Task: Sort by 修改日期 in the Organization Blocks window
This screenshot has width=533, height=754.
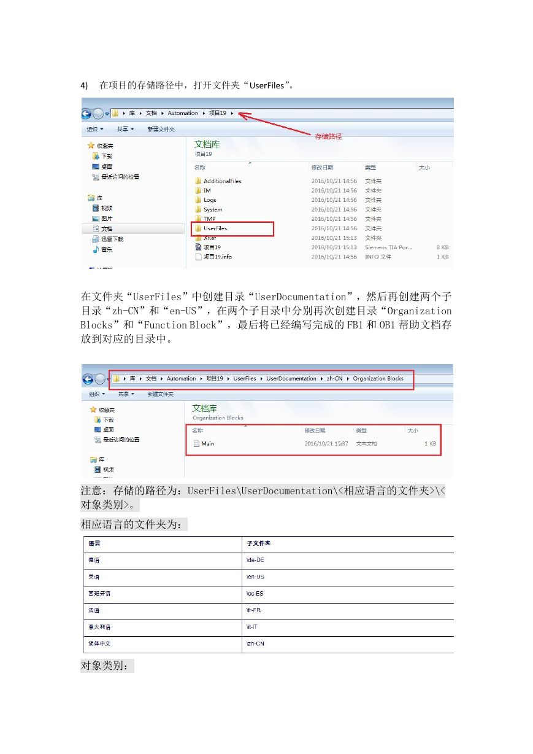Action: click(x=315, y=430)
